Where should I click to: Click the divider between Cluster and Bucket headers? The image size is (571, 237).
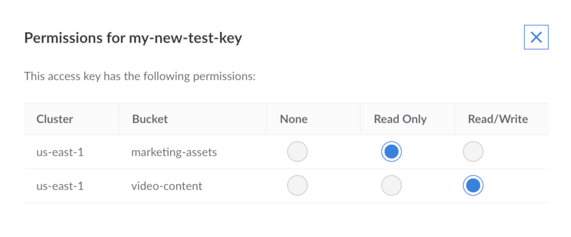coord(119,119)
